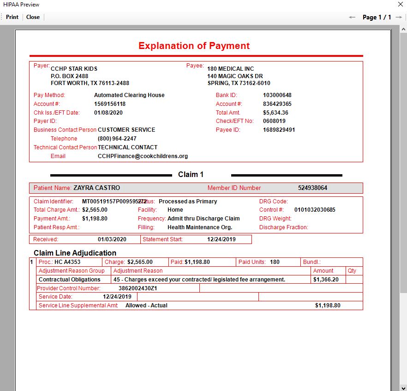The width and height of the screenshot is (407, 391).
Task: Click status Processed as Primary
Action: pyautogui.click(x=188, y=202)
